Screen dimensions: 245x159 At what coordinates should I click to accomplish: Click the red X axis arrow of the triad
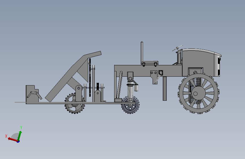(x=13, y=139)
